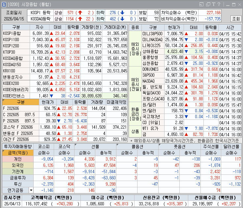This screenshot has height=208, width=243.
Task: Click the 풋옵션 column group header
Action: [x=179, y=146]
